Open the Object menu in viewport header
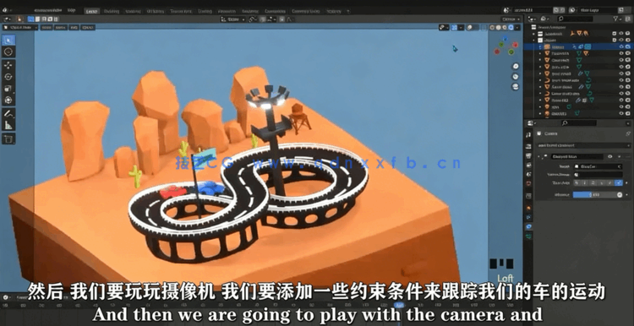Image resolution: width=634 pixels, height=326 pixels. pos(88,27)
